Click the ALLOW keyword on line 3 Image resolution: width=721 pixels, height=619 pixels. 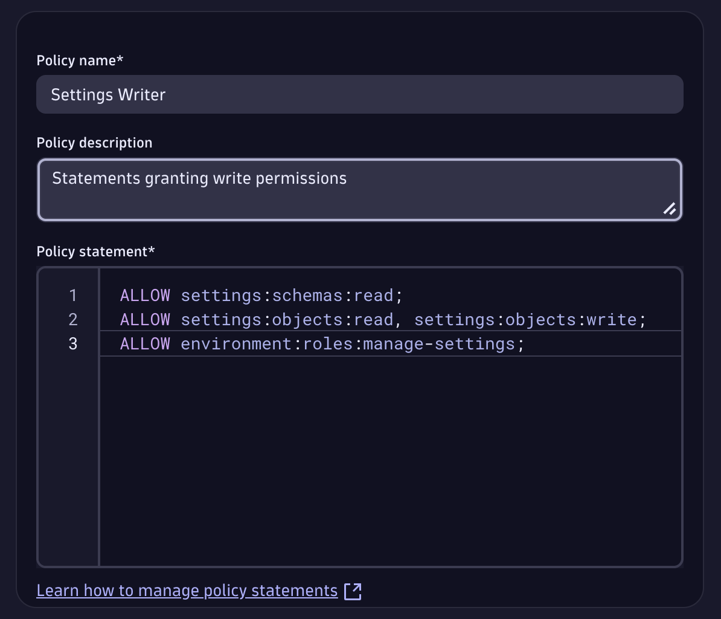click(145, 343)
